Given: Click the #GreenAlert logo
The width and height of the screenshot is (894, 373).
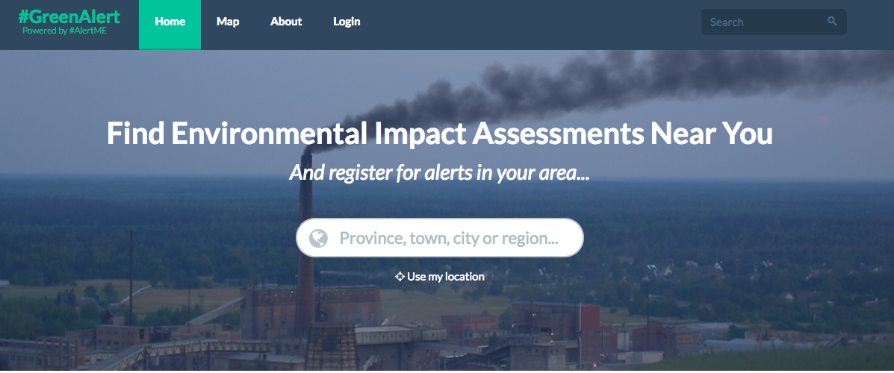Looking at the screenshot, I should 69,16.
